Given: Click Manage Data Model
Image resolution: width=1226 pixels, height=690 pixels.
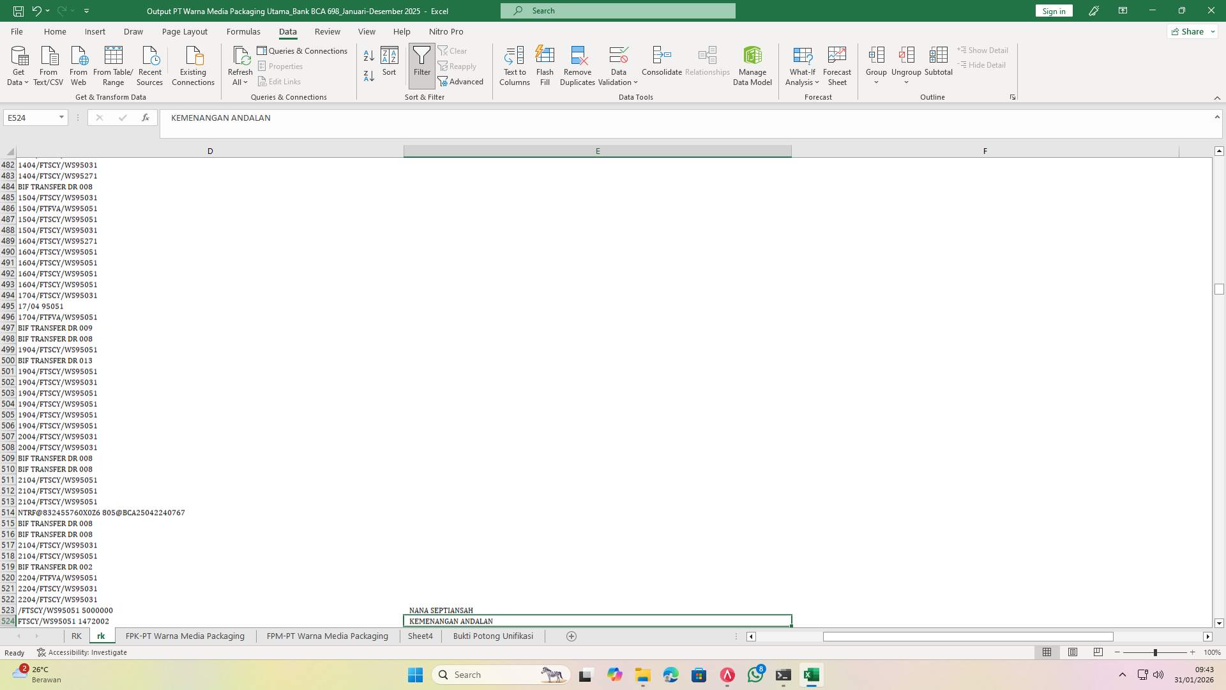Looking at the screenshot, I should pos(752,64).
